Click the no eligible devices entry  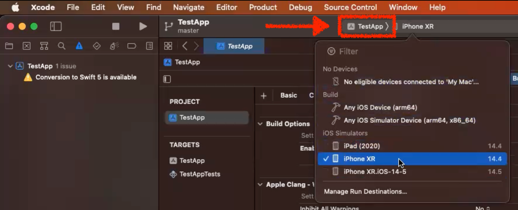tap(412, 82)
